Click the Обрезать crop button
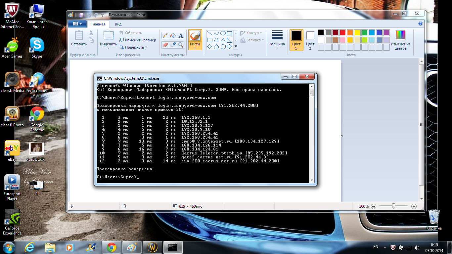The width and height of the screenshot is (452, 254). tap(131, 33)
